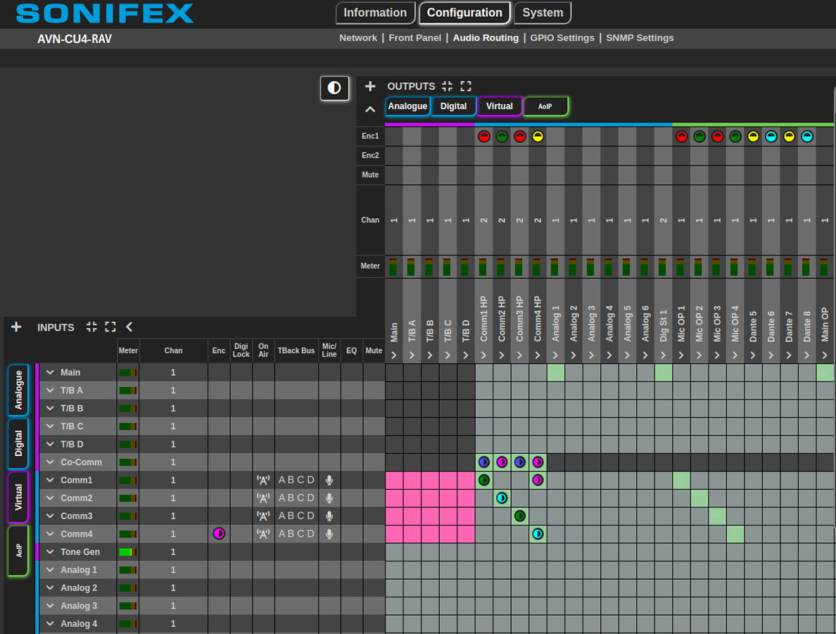This screenshot has height=634, width=836.
Task: Click the plus icon beside OUTPUTS
Action: pyautogui.click(x=370, y=86)
